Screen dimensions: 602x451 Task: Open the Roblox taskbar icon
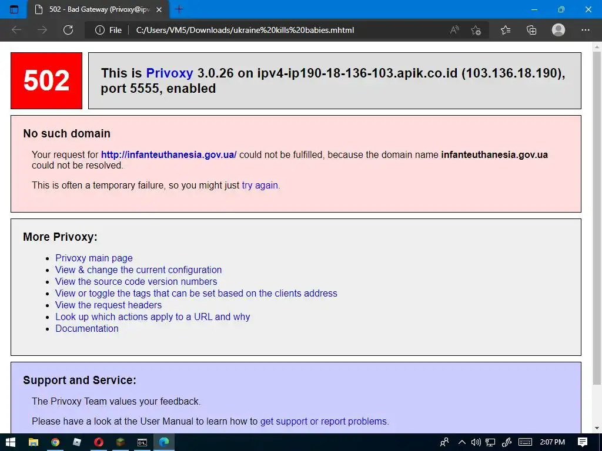click(77, 442)
